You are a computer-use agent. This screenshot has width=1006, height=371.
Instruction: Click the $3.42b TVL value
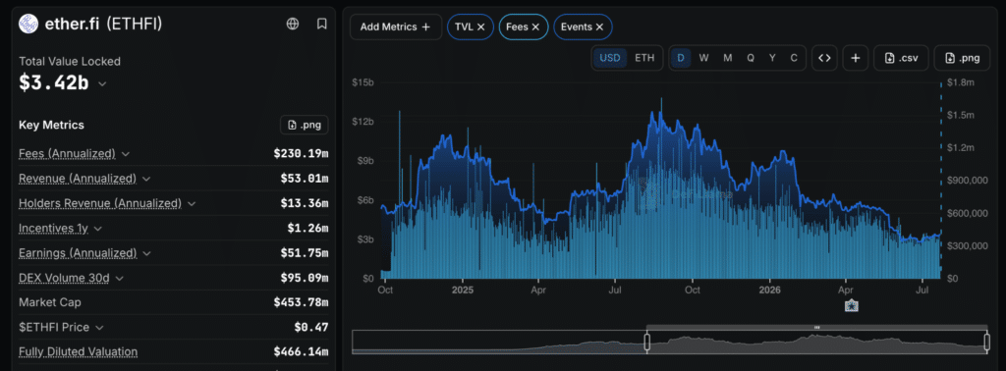54,83
